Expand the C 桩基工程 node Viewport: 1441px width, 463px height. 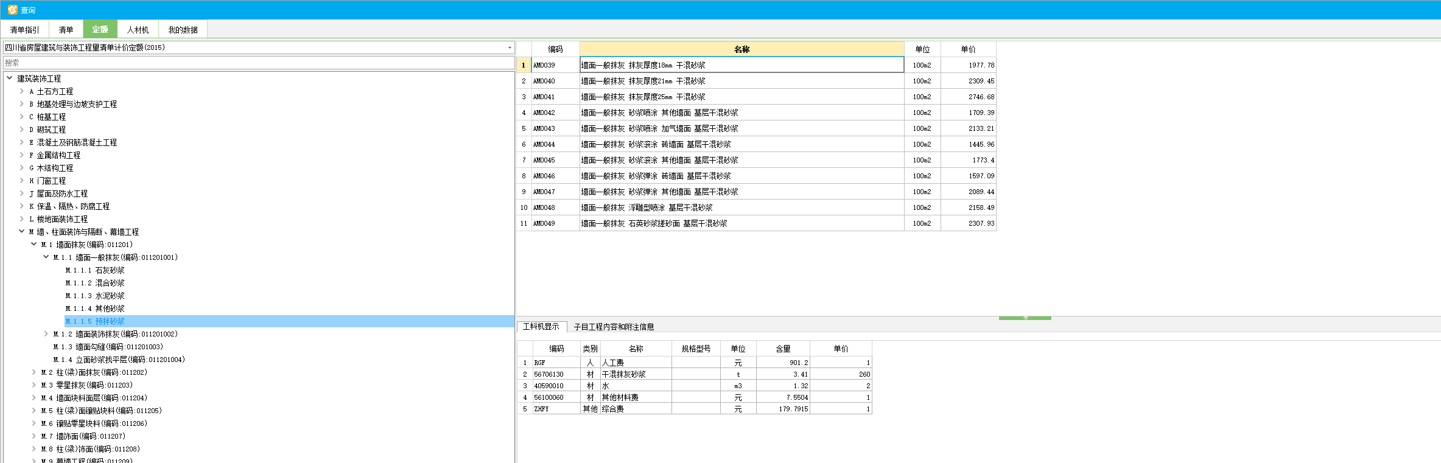[x=22, y=117]
